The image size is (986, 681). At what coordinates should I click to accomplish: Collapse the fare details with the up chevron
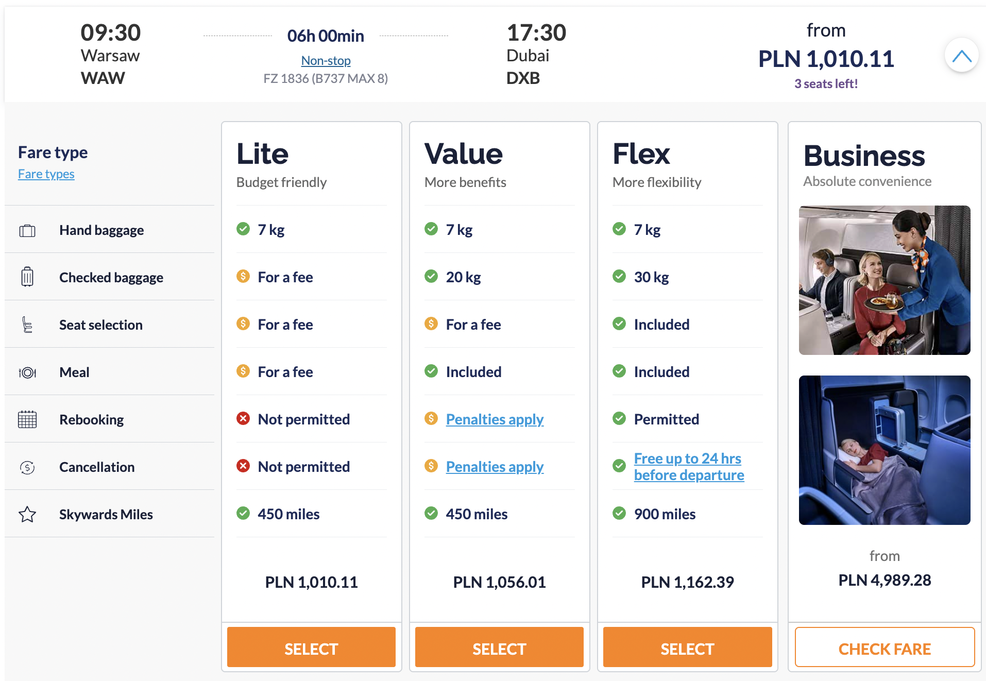pyautogui.click(x=961, y=56)
